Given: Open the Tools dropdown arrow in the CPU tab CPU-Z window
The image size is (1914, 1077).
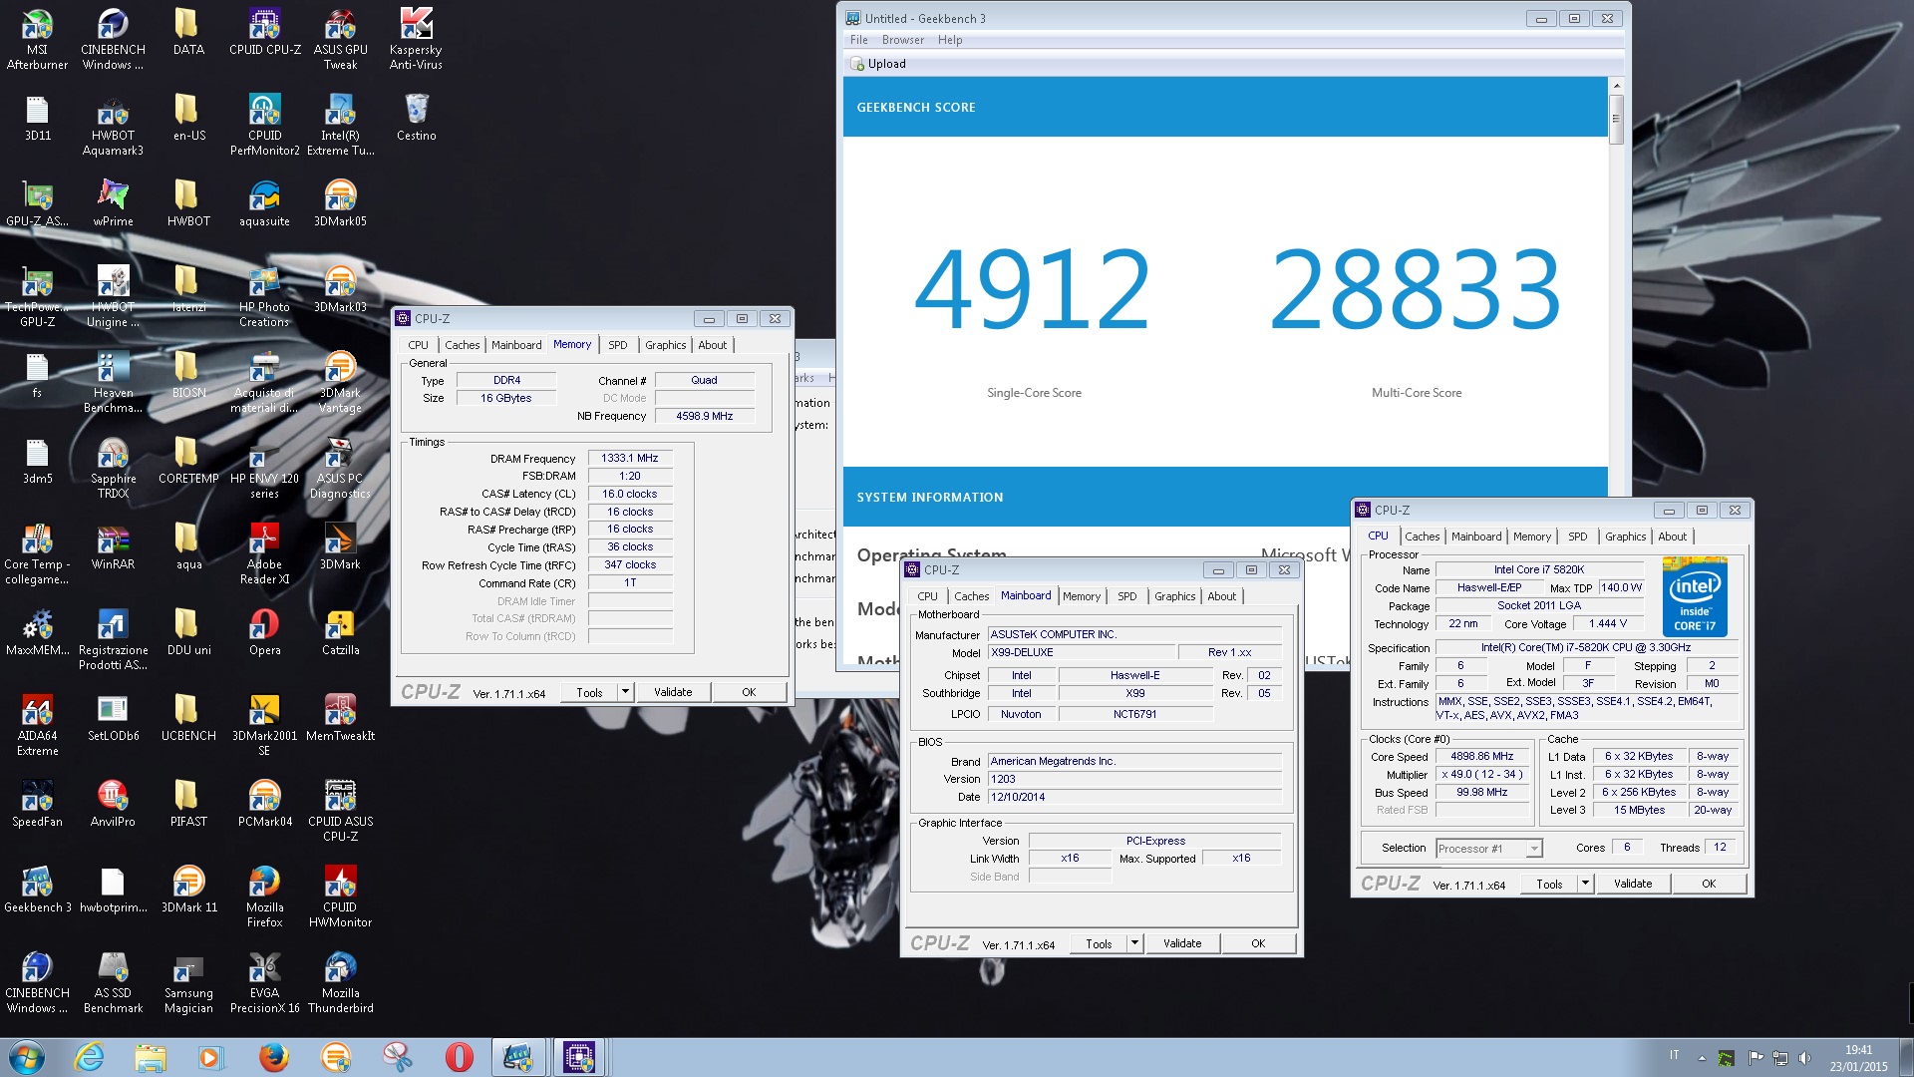Looking at the screenshot, I should pos(1585,884).
